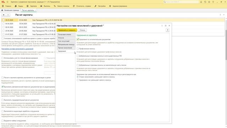Close the Настройка состава начислений dialog
The height and width of the screenshot is (128, 227).
tap(169, 26)
